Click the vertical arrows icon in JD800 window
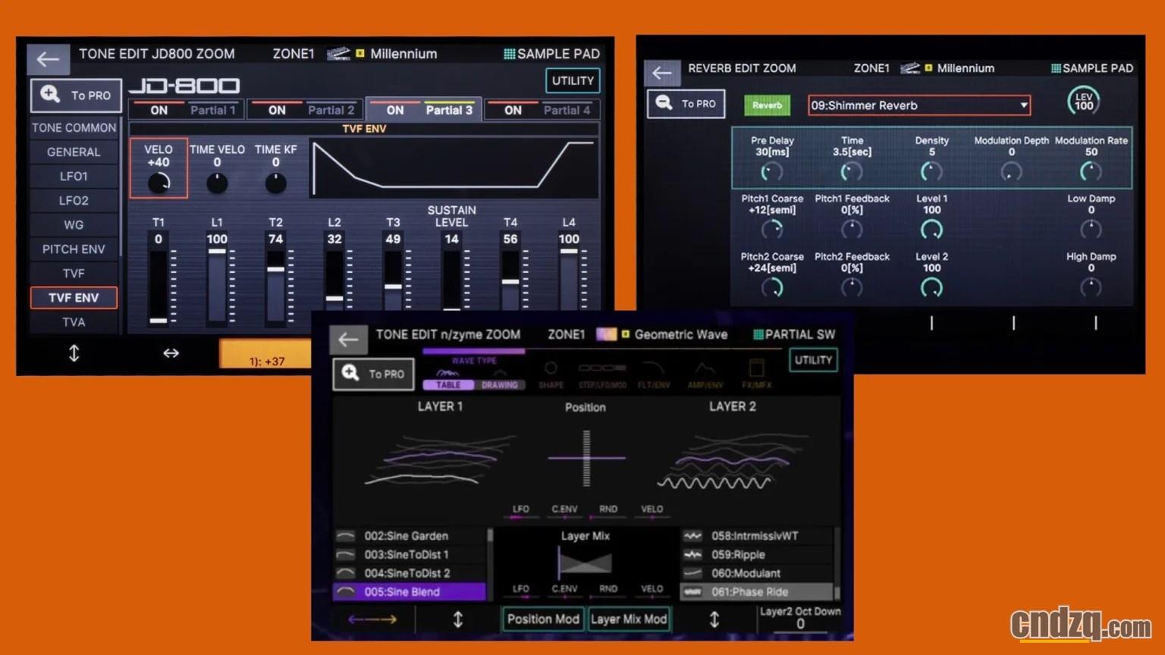This screenshot has width=1165, height=655. click(x=74, y=353)
